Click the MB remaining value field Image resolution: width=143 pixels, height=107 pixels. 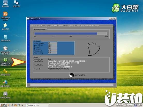52,49
